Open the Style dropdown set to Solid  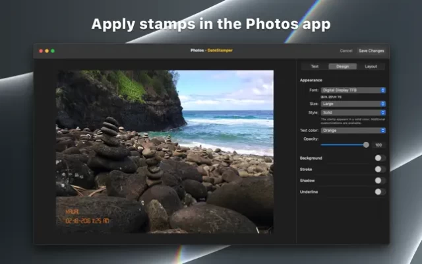click(x=353, y=113)
